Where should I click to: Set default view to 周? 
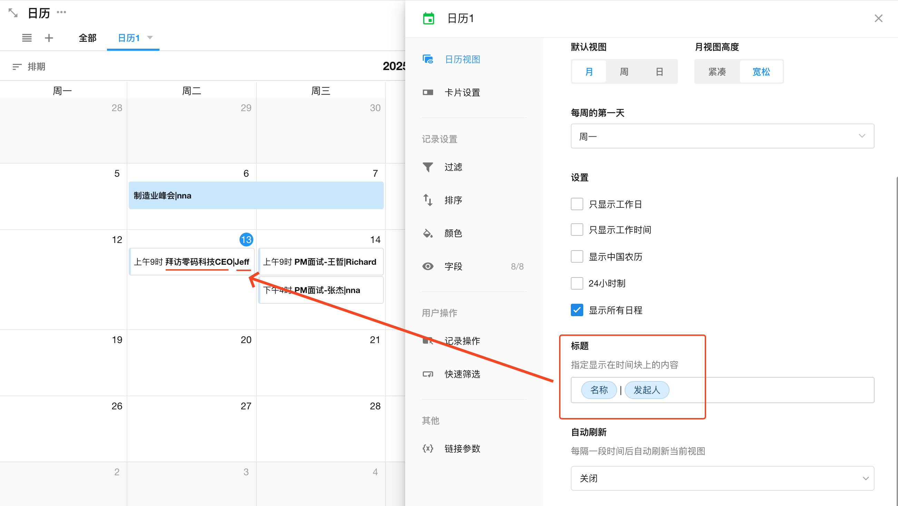pyautogui.click(x=624, y=72)
